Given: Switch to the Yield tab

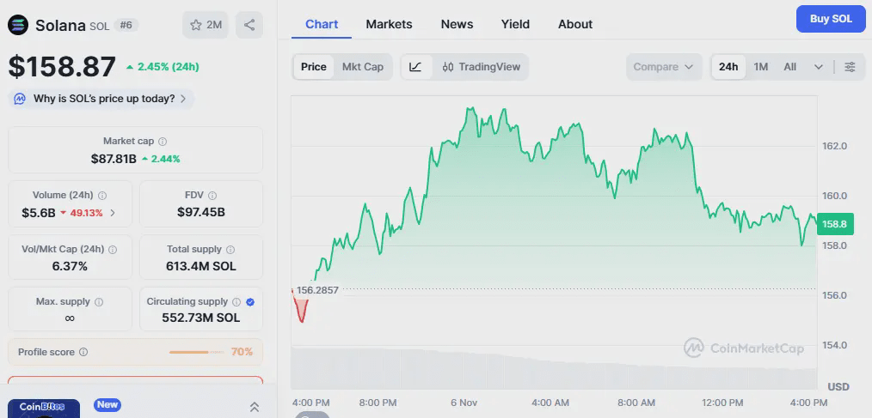Looking at the screenshot, I should (x=515, y=24).
